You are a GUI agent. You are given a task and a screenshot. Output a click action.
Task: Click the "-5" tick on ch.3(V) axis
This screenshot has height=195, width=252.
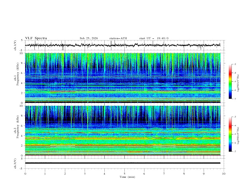click(22, 169)
